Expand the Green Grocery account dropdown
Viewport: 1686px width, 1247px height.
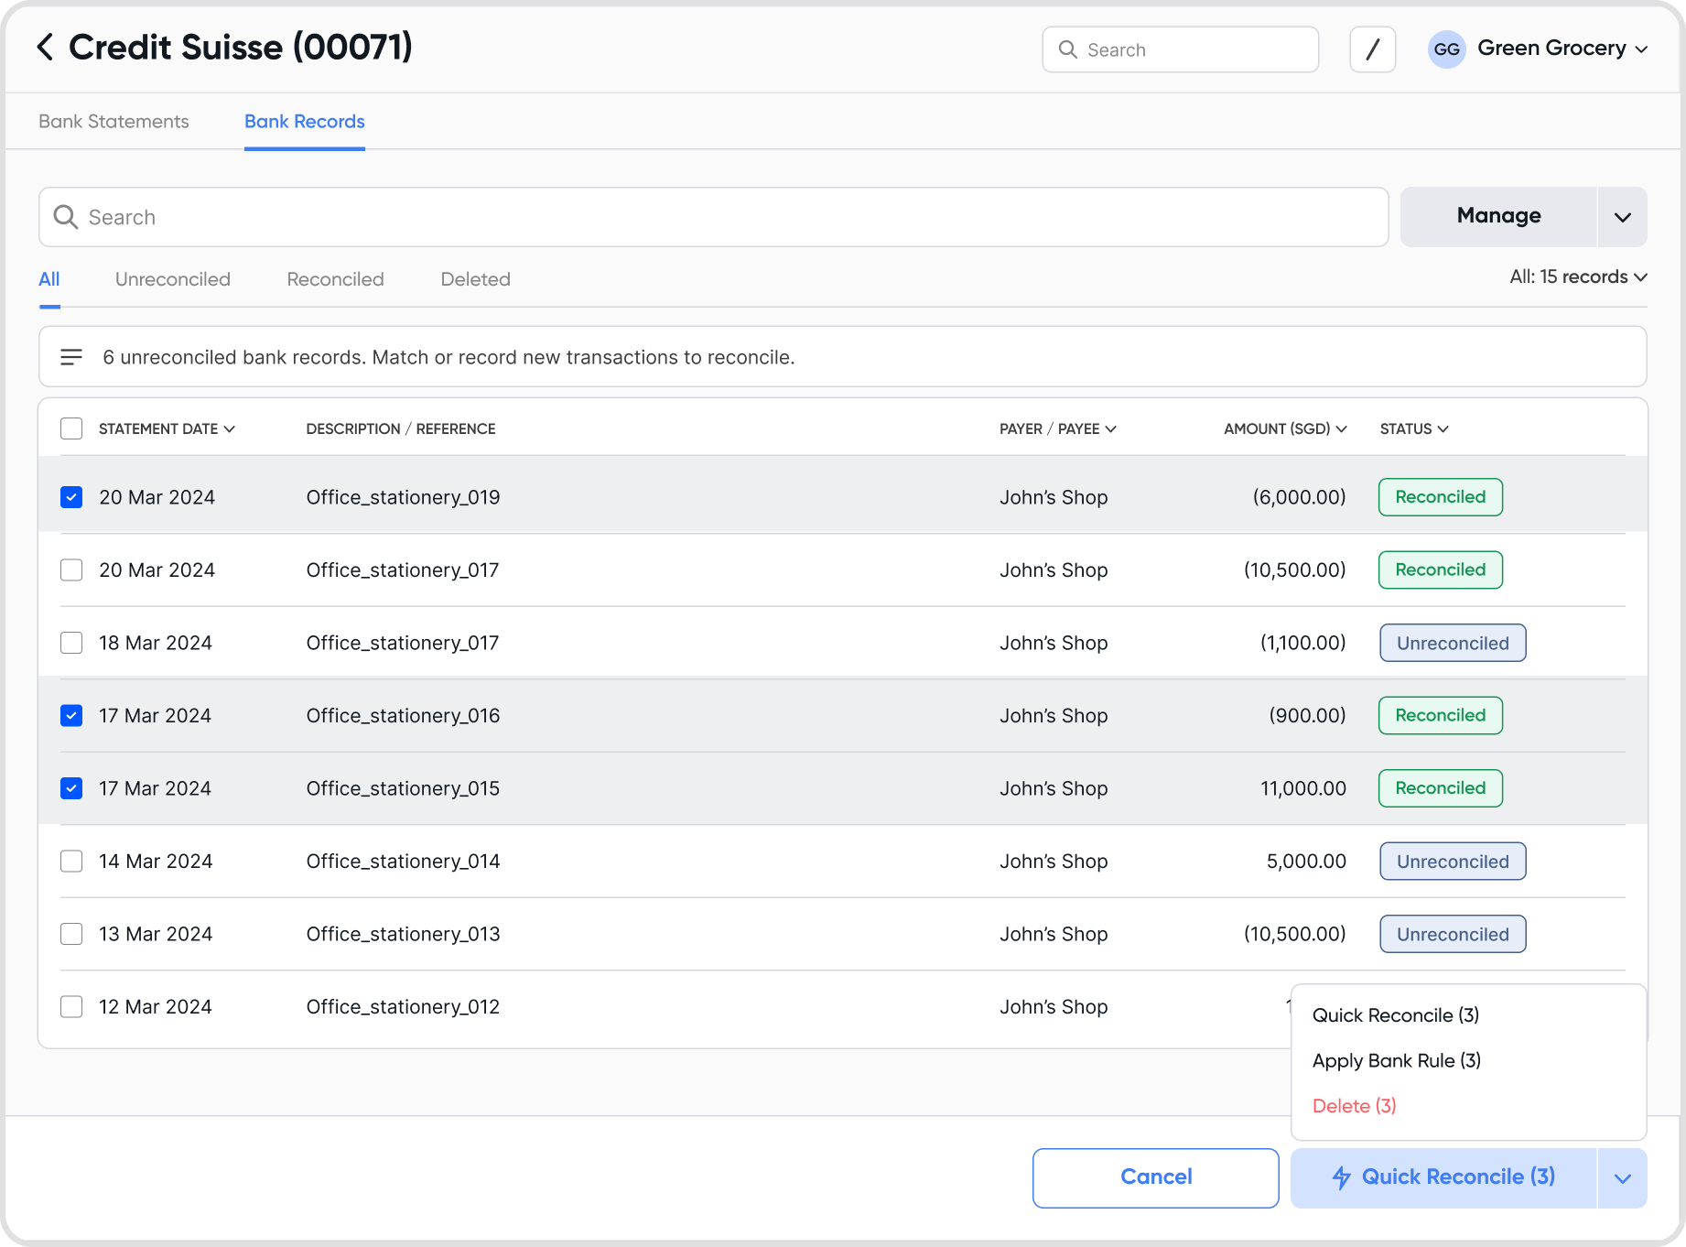click(1642, 49)
